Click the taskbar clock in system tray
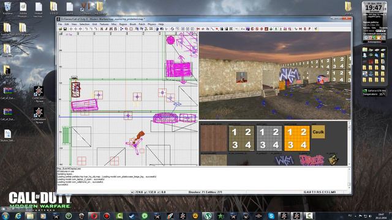This screenshot has height=220, width=392. pos(381,216)
